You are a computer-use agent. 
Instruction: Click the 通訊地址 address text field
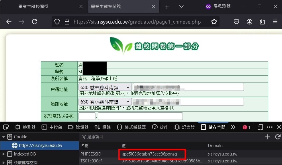point(188,102)
